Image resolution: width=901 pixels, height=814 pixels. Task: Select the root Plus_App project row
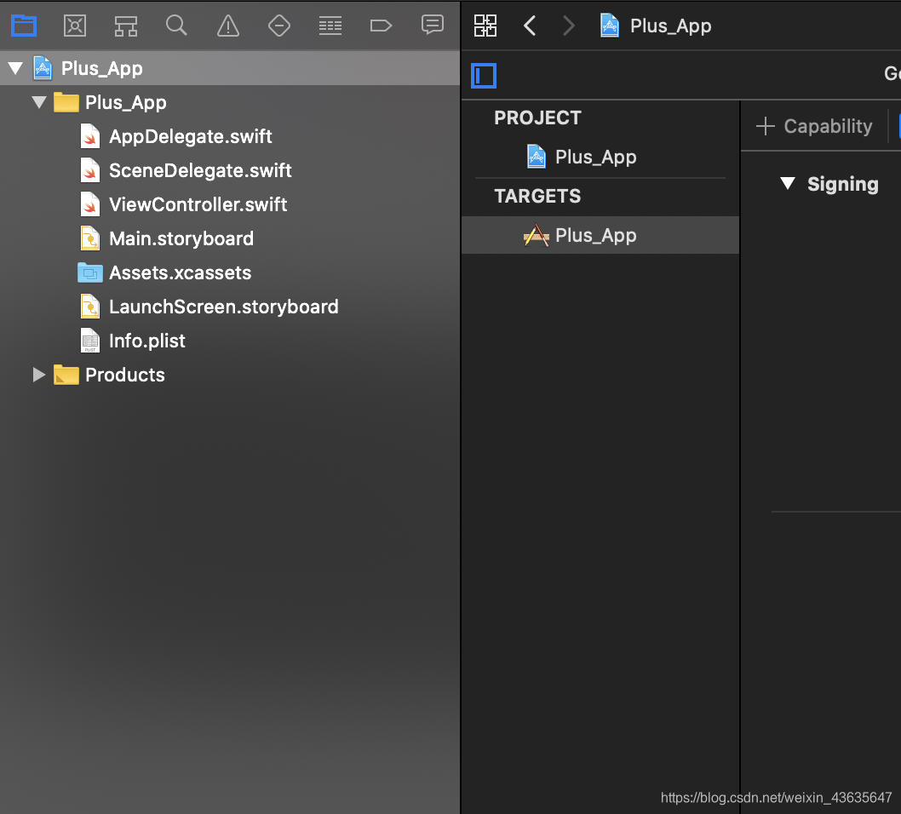pyautogui.click(x=230, y=68)
